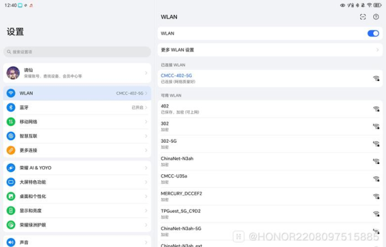Viewport: 386px width, 247px height.
Task: Open 大屏特色功能 settings
Action: click(77, 182)
